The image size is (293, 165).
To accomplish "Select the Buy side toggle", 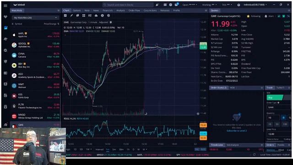I will (x=275, y=98).
